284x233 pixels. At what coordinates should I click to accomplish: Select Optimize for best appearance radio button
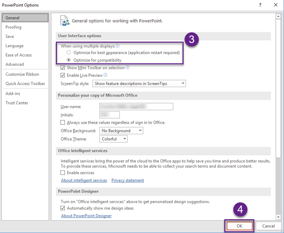69,53
